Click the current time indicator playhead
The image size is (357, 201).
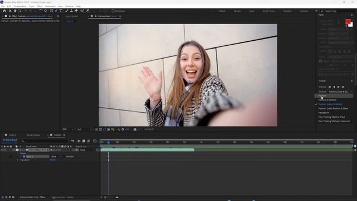point(108,142)
